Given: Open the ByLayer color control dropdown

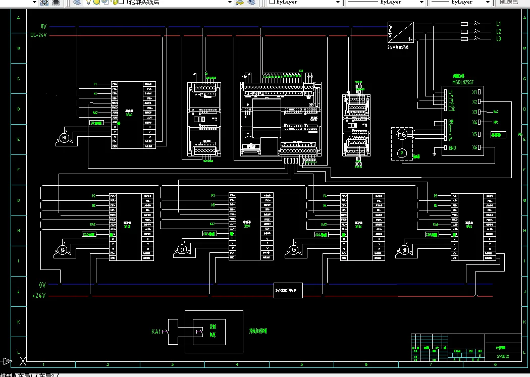Looking at the screenshot, I should point(338,2).
